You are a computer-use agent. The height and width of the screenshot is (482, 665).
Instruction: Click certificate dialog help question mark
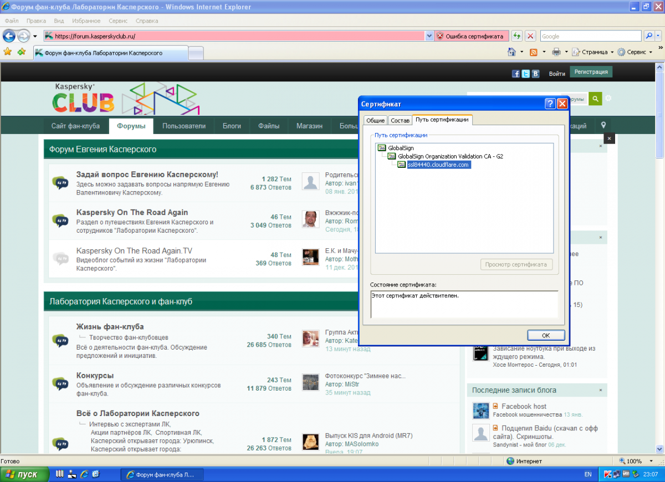pos(550,104)
